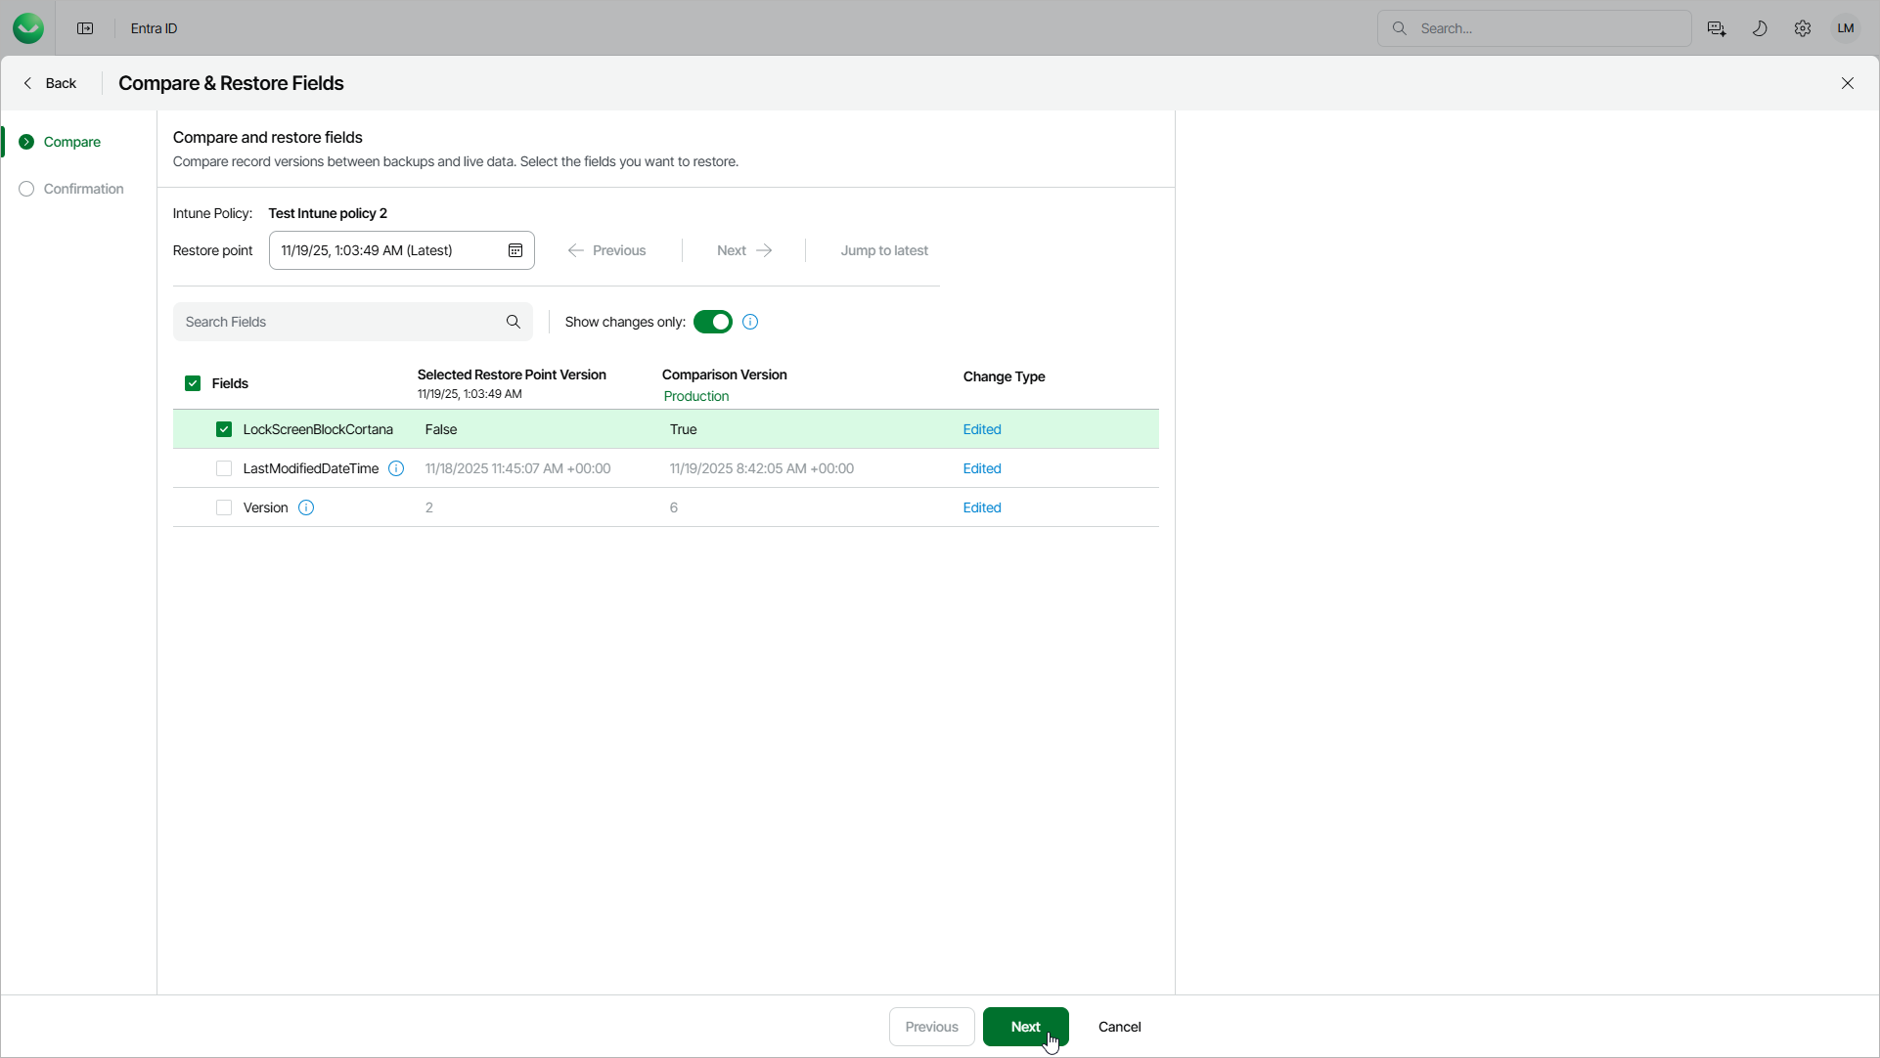The image size is (1880, 1058).
Task: Uncheck the LockScreenBlockCortana checkbox
Action: (x=224, y=429)
